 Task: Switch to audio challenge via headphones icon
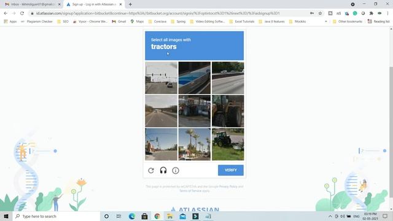tap(163, 171)
